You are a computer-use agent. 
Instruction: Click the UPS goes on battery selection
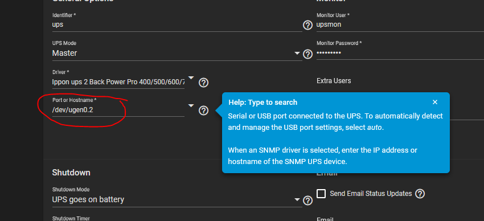click(x=88, y=200)
